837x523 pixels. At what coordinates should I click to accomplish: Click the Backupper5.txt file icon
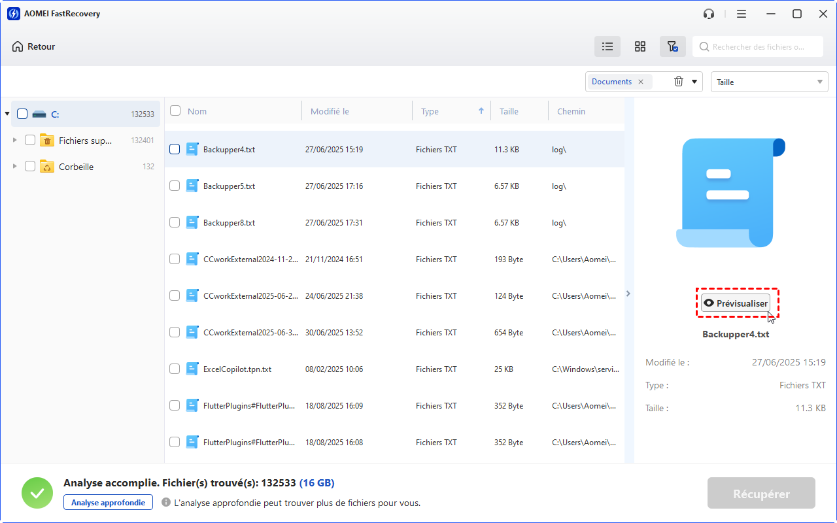click(x=192, y=186)
